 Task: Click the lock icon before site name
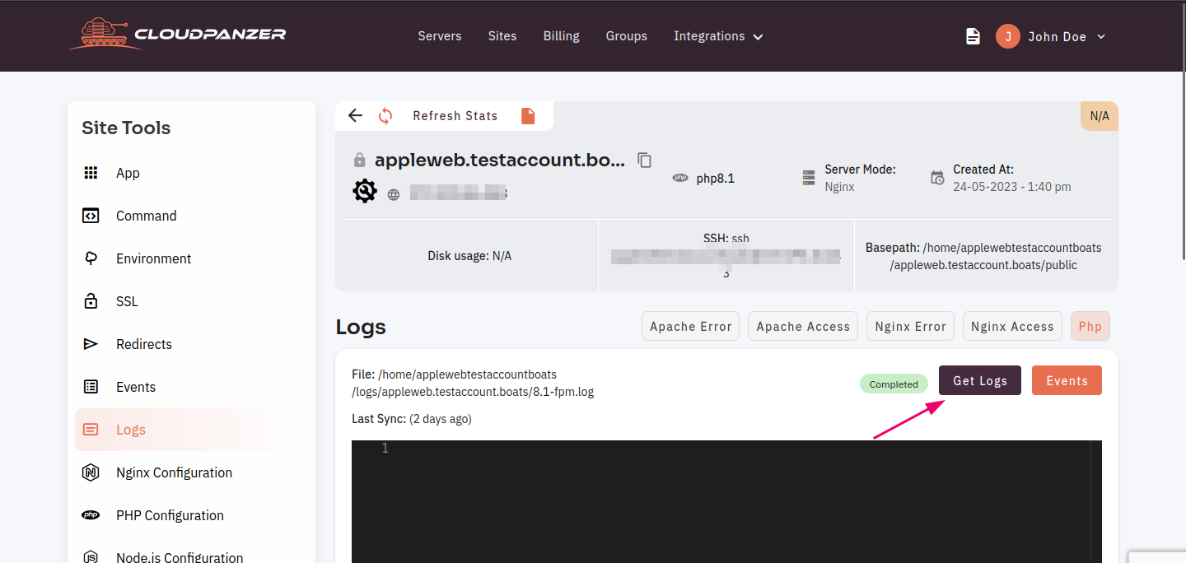click(x=359, y=160)
